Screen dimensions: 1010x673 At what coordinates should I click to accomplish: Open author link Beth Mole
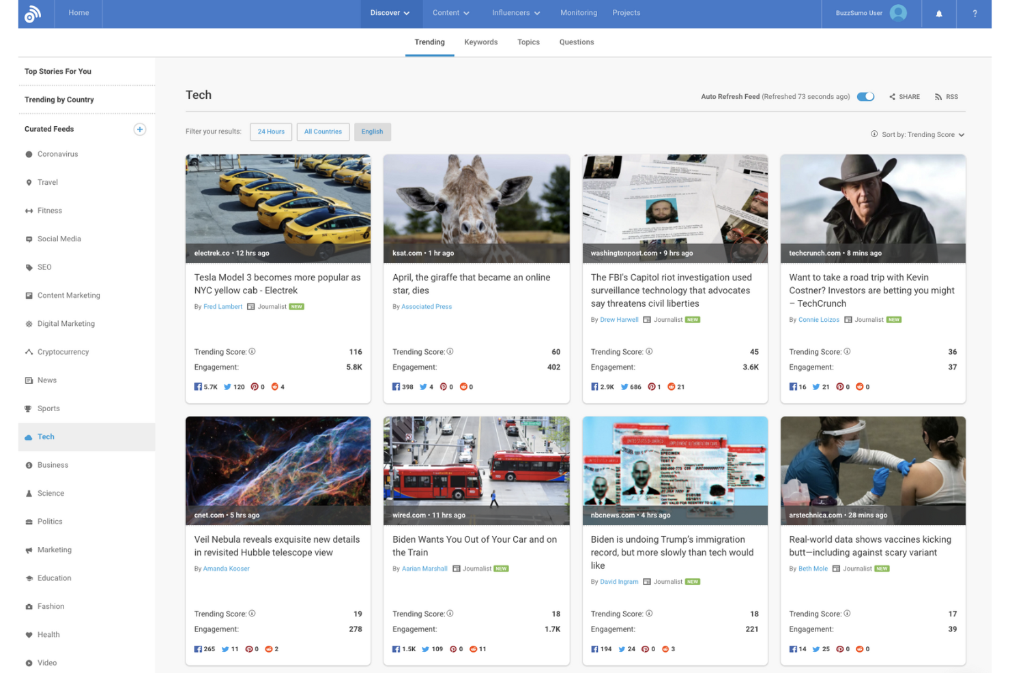pos(813,569)
